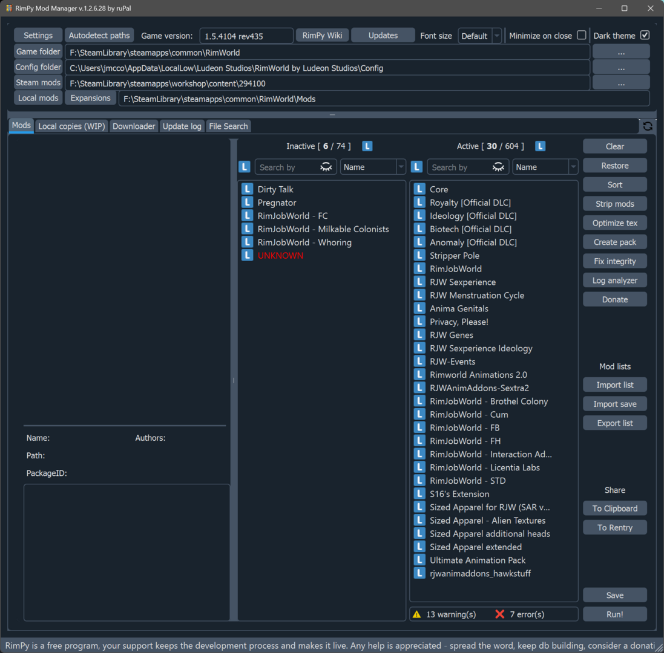The image size is (664, 653).
Task: Toggle the eye icon in the active search box
Action: click(x=498, y=167)
